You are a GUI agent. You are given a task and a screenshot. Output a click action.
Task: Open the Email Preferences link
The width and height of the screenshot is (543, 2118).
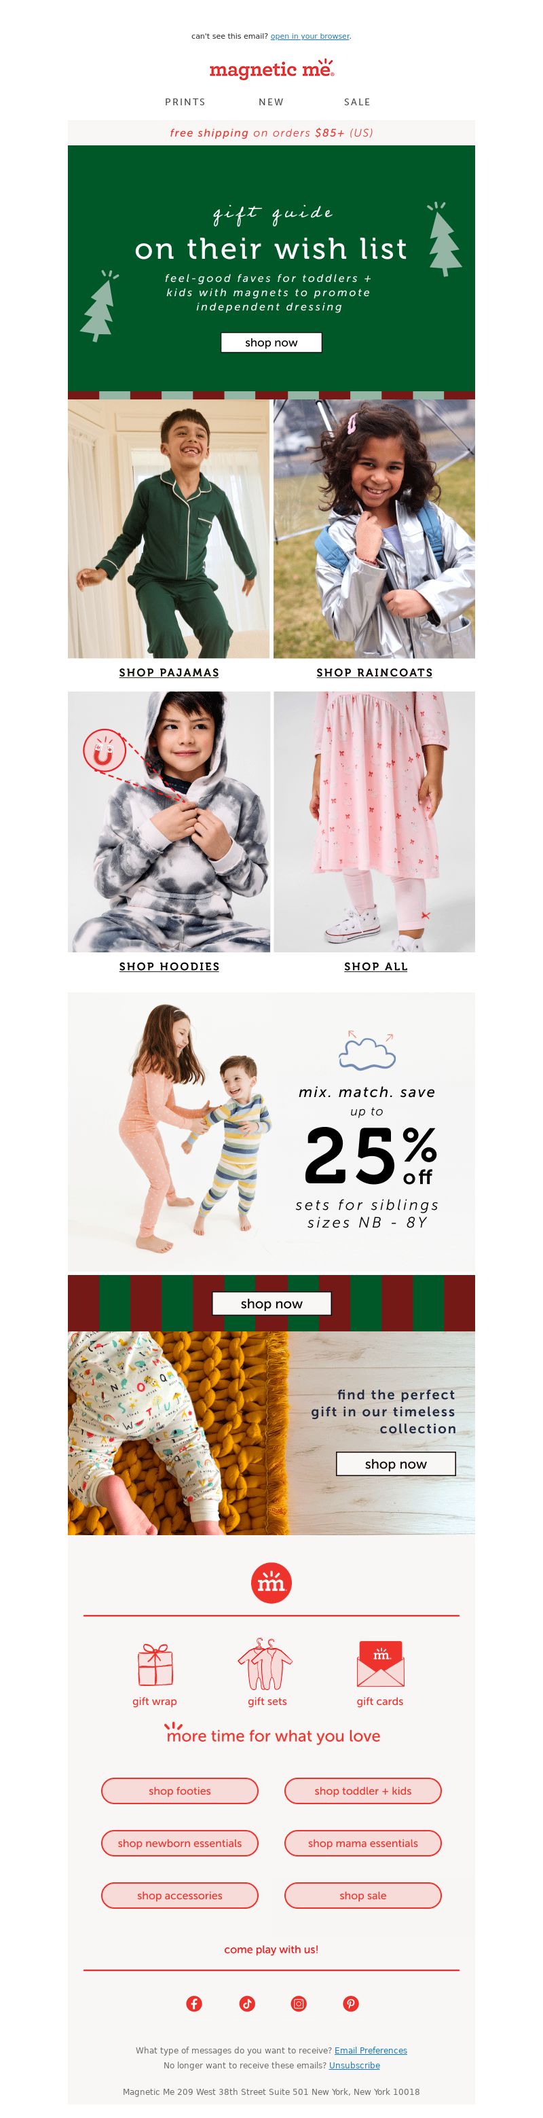click(x=371, y=2050)
